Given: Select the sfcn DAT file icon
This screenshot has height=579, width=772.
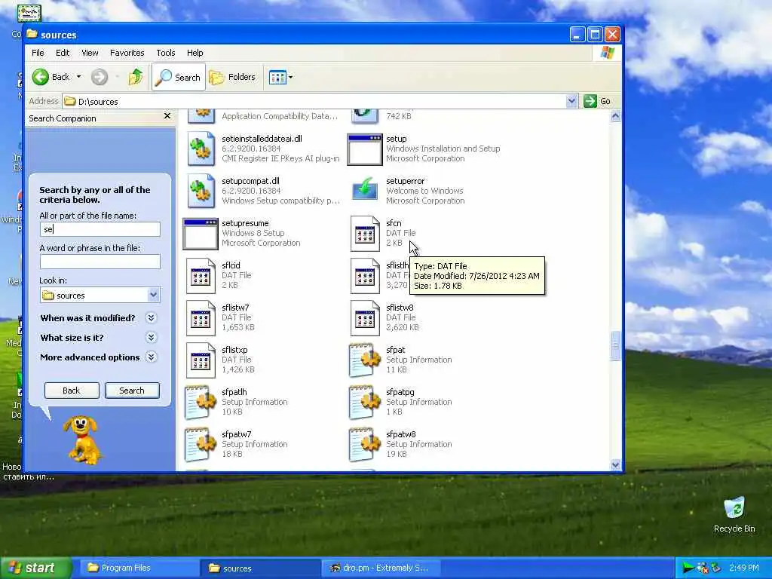Looking at the screenshot, I should point(365,234).
